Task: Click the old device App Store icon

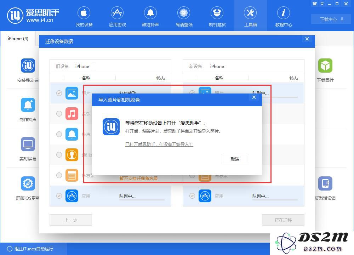Action: tap(72, 196)
